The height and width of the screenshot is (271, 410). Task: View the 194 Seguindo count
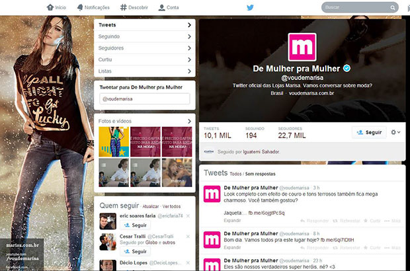pyautogui.click(x=255, y=133)
